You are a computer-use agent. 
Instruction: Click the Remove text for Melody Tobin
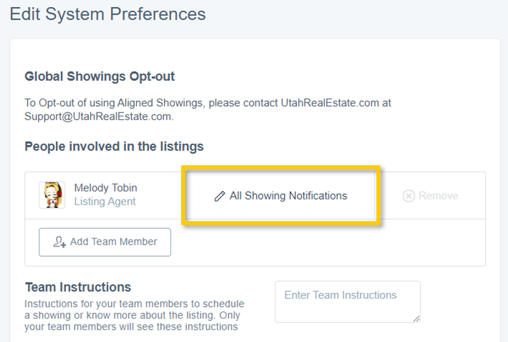[438, 196]
